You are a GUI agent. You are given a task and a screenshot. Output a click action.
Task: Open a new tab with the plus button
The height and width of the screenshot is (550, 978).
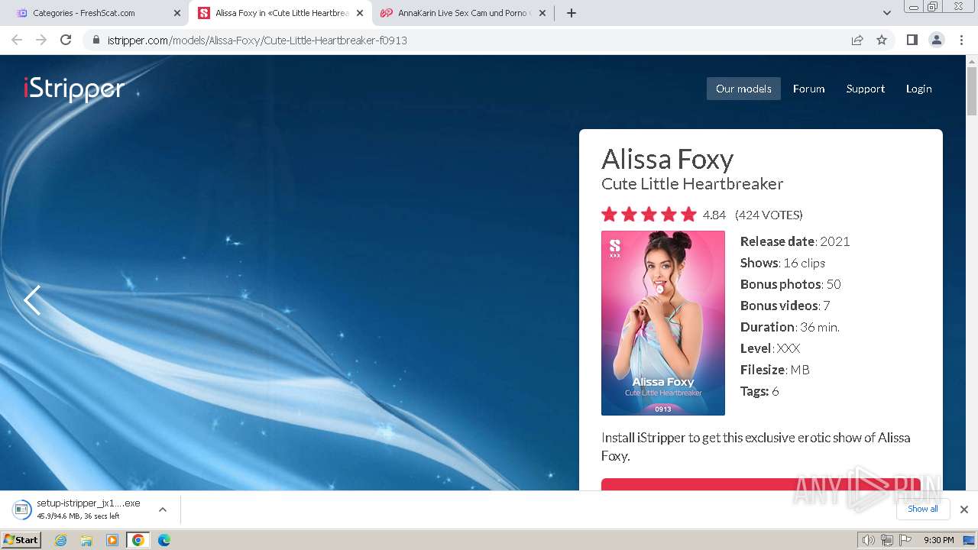click(572, 13)
